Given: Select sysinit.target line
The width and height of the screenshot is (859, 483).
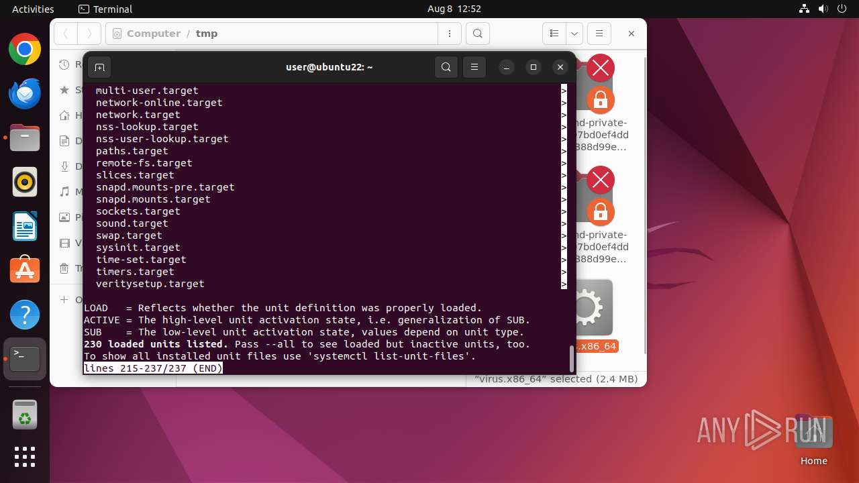Looking at the screenshot, I should 138,248.
